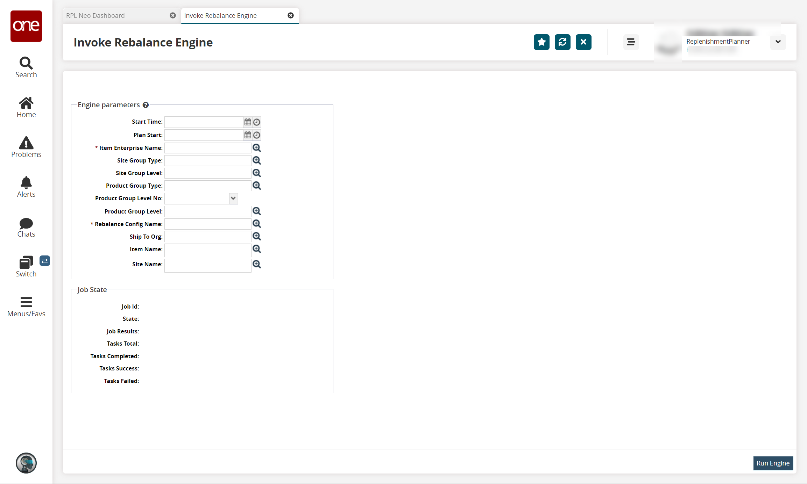Open calendar picker for Start Time
This screenshot has width=807, height=484.
(x=248, y=122)
